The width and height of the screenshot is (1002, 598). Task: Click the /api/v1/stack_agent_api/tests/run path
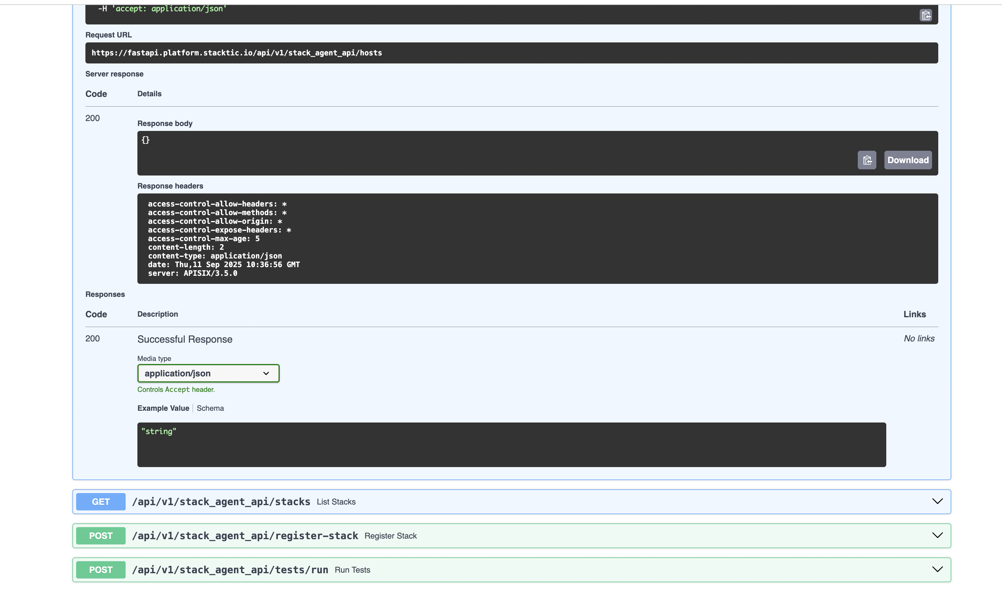230,570
